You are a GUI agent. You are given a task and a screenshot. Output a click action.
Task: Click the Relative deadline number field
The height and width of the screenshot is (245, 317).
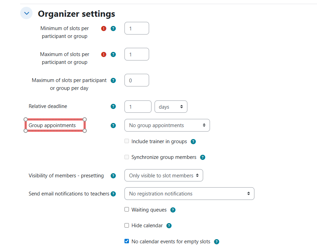pyautogui.click(x=138, y=107)
